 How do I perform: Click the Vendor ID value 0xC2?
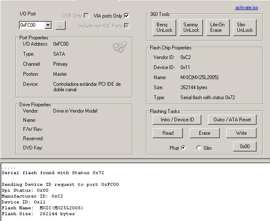click(x=185, y=57)
